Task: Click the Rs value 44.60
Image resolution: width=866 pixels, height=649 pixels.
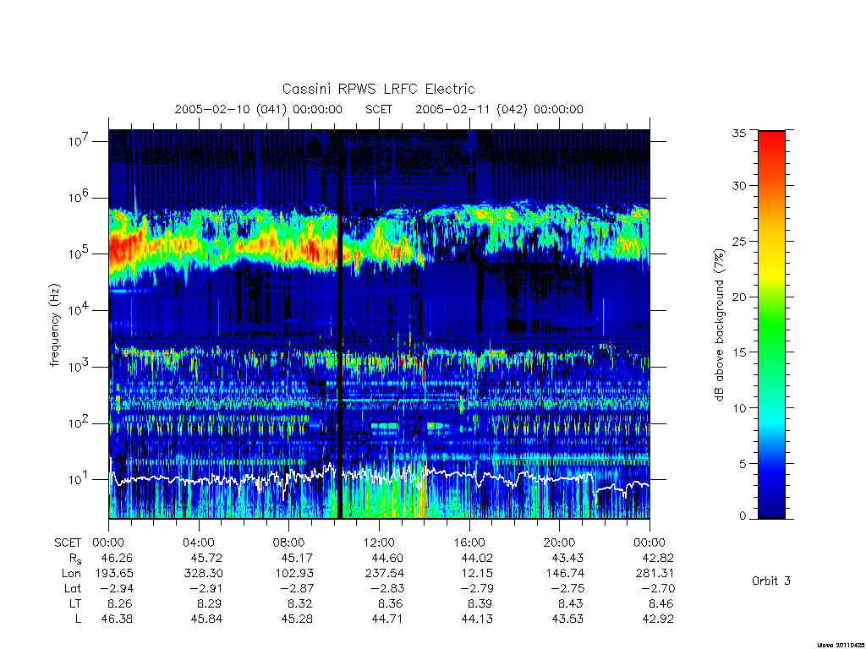Action: click(x=387, y=558)
